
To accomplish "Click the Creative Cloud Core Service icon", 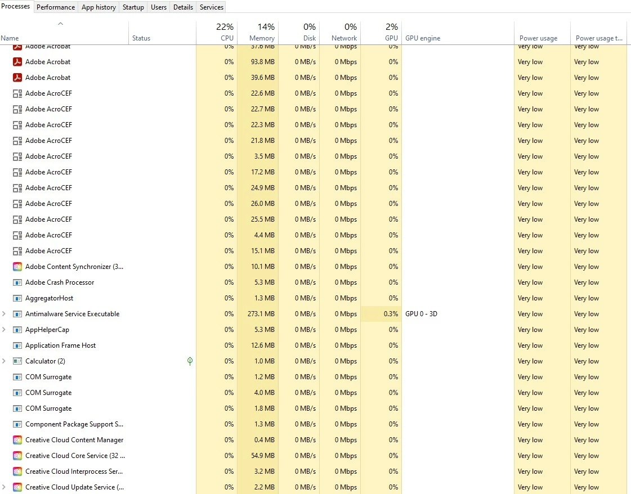I will pos(17,455).
